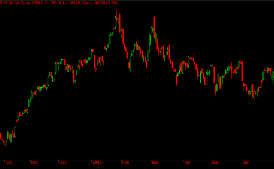This screenshot has width=274, height=169.
Task: Click the Open 18586 value in header
Action: click(x=31, y=3)
